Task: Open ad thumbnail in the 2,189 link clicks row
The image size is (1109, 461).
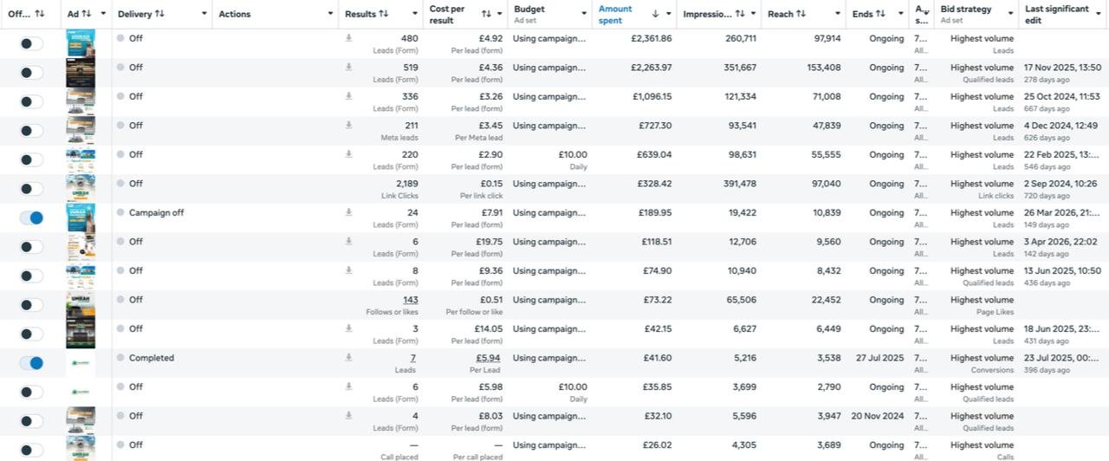Action: (81, 188)
